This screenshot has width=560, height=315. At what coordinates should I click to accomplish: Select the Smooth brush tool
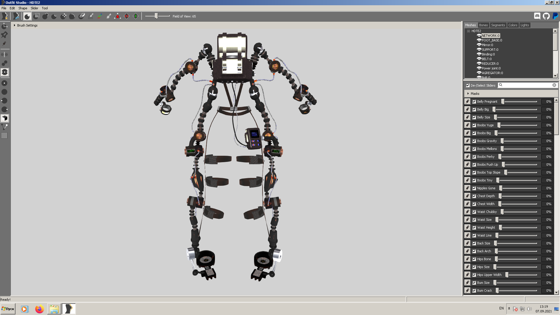pos(72,16)
